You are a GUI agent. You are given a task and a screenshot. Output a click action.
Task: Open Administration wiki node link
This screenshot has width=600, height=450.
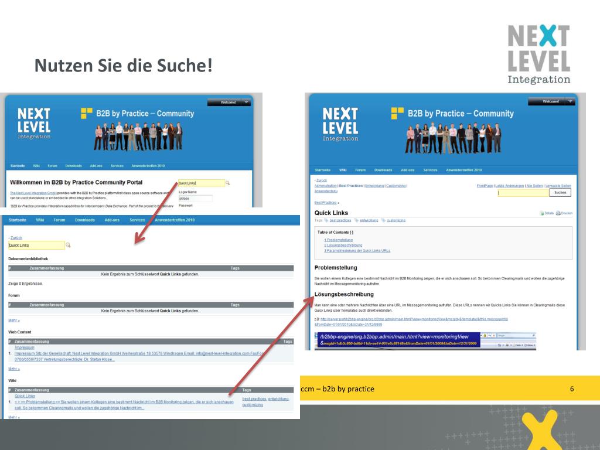click(325, 186)
